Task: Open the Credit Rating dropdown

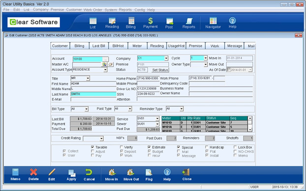Action: [x=101, y=138]
